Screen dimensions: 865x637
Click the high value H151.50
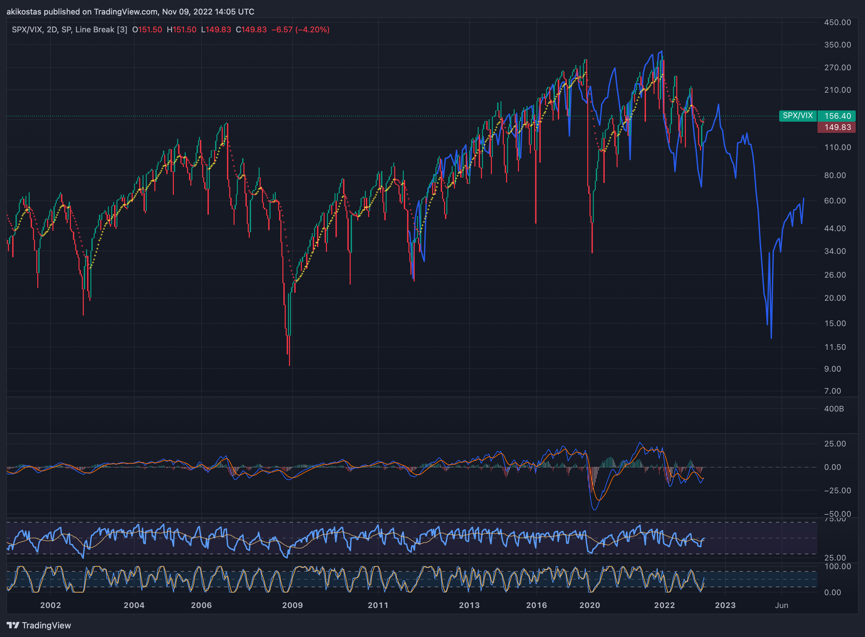tap(181, 30)
